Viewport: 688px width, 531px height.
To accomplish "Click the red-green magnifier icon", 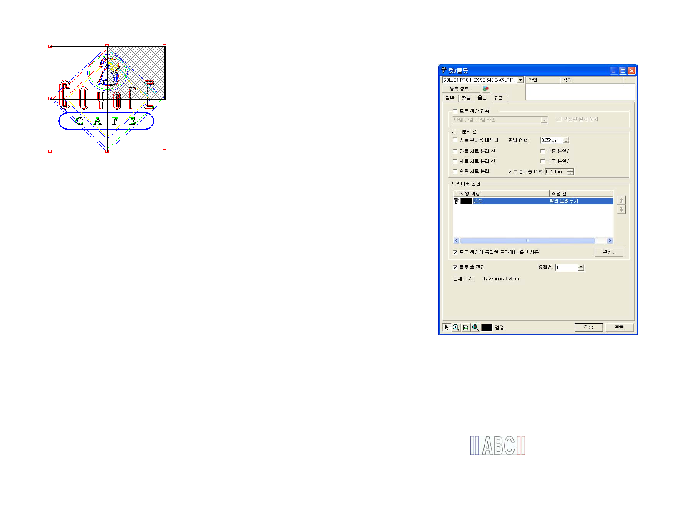I will [x=475, y=327].
